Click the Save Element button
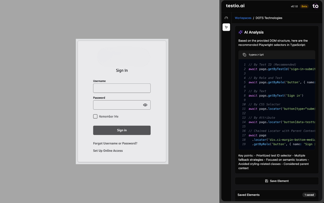This screenshot has width=324, height=203. [277, 181]
